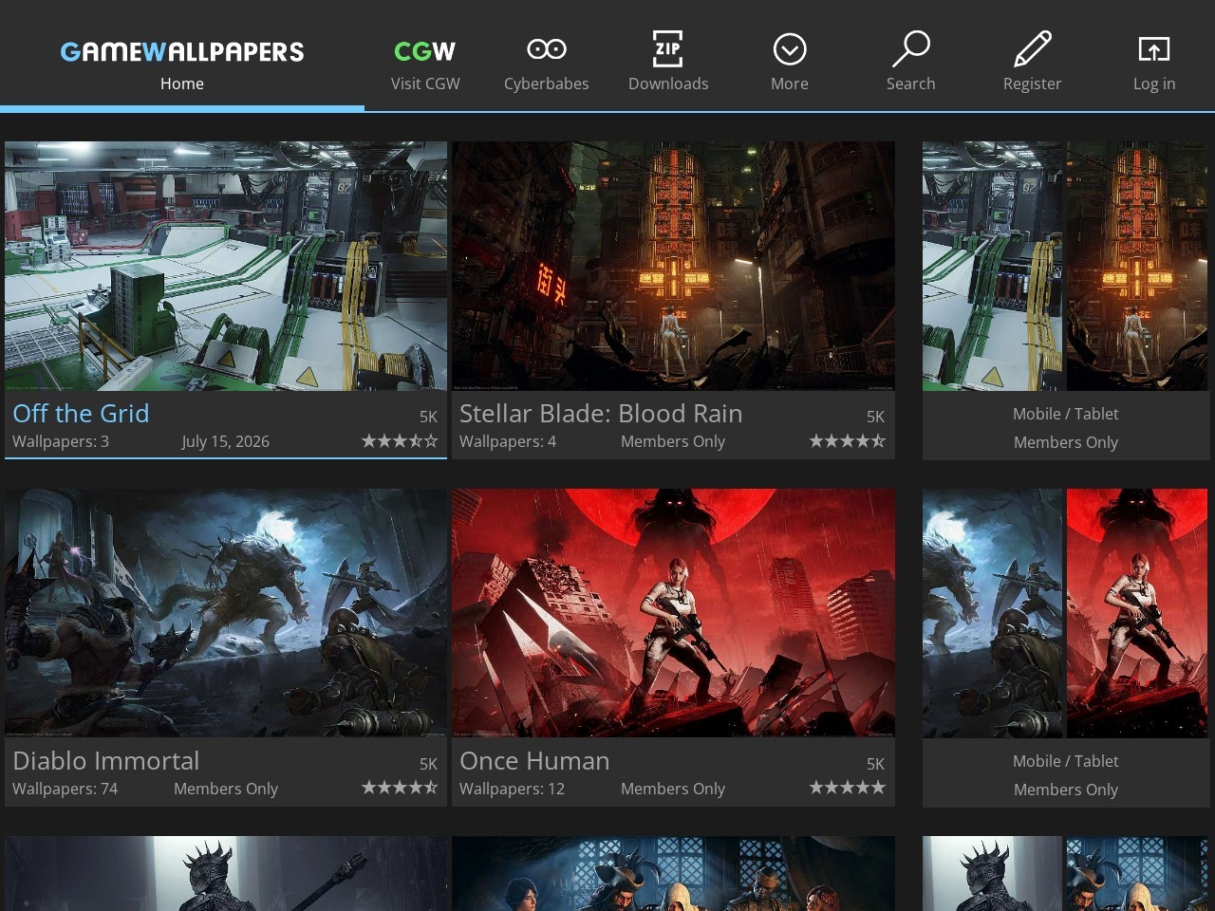The image size is (1215, 911).
Task: Select the Cyberbabes menu label
Action: click(547, 84)
